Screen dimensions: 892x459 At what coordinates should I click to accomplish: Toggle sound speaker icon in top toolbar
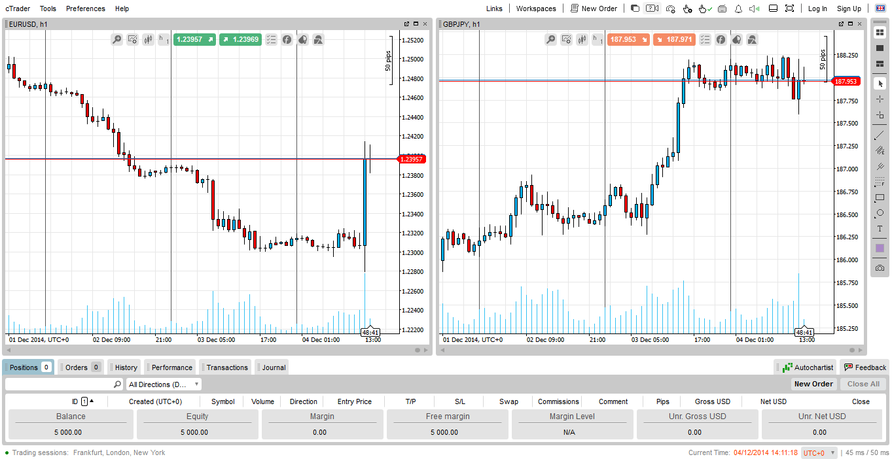pyautogui.click(x=755, y=8)
